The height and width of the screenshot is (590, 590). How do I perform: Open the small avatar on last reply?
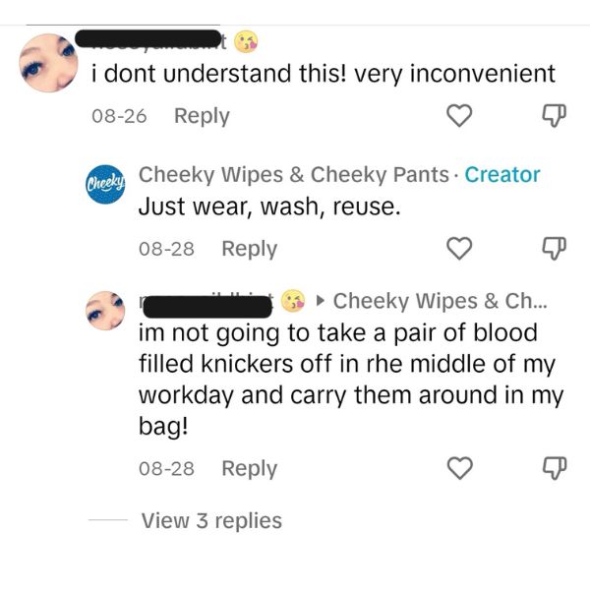pyautogui.click(x=104, y=311)
